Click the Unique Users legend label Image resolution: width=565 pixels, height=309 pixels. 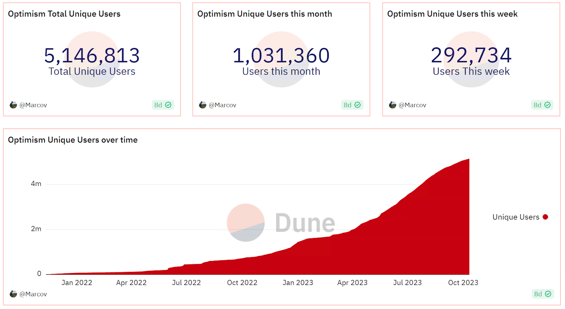click(x=516, y=217)
